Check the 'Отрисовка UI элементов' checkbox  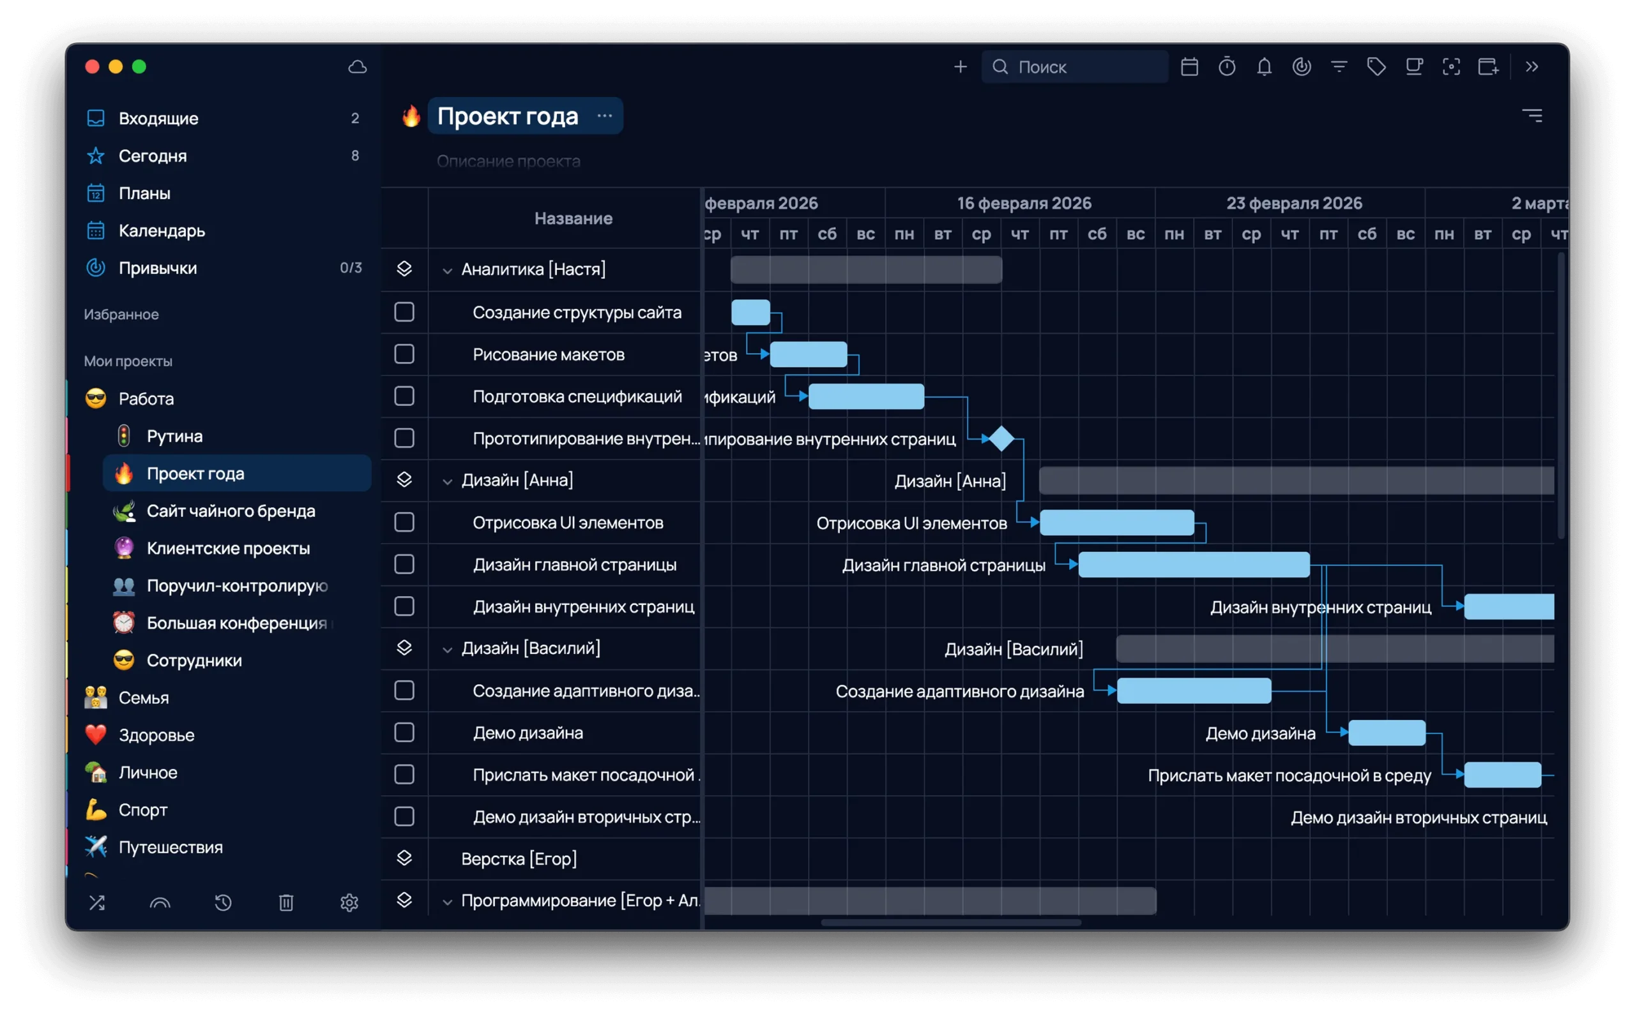point(404,522)
